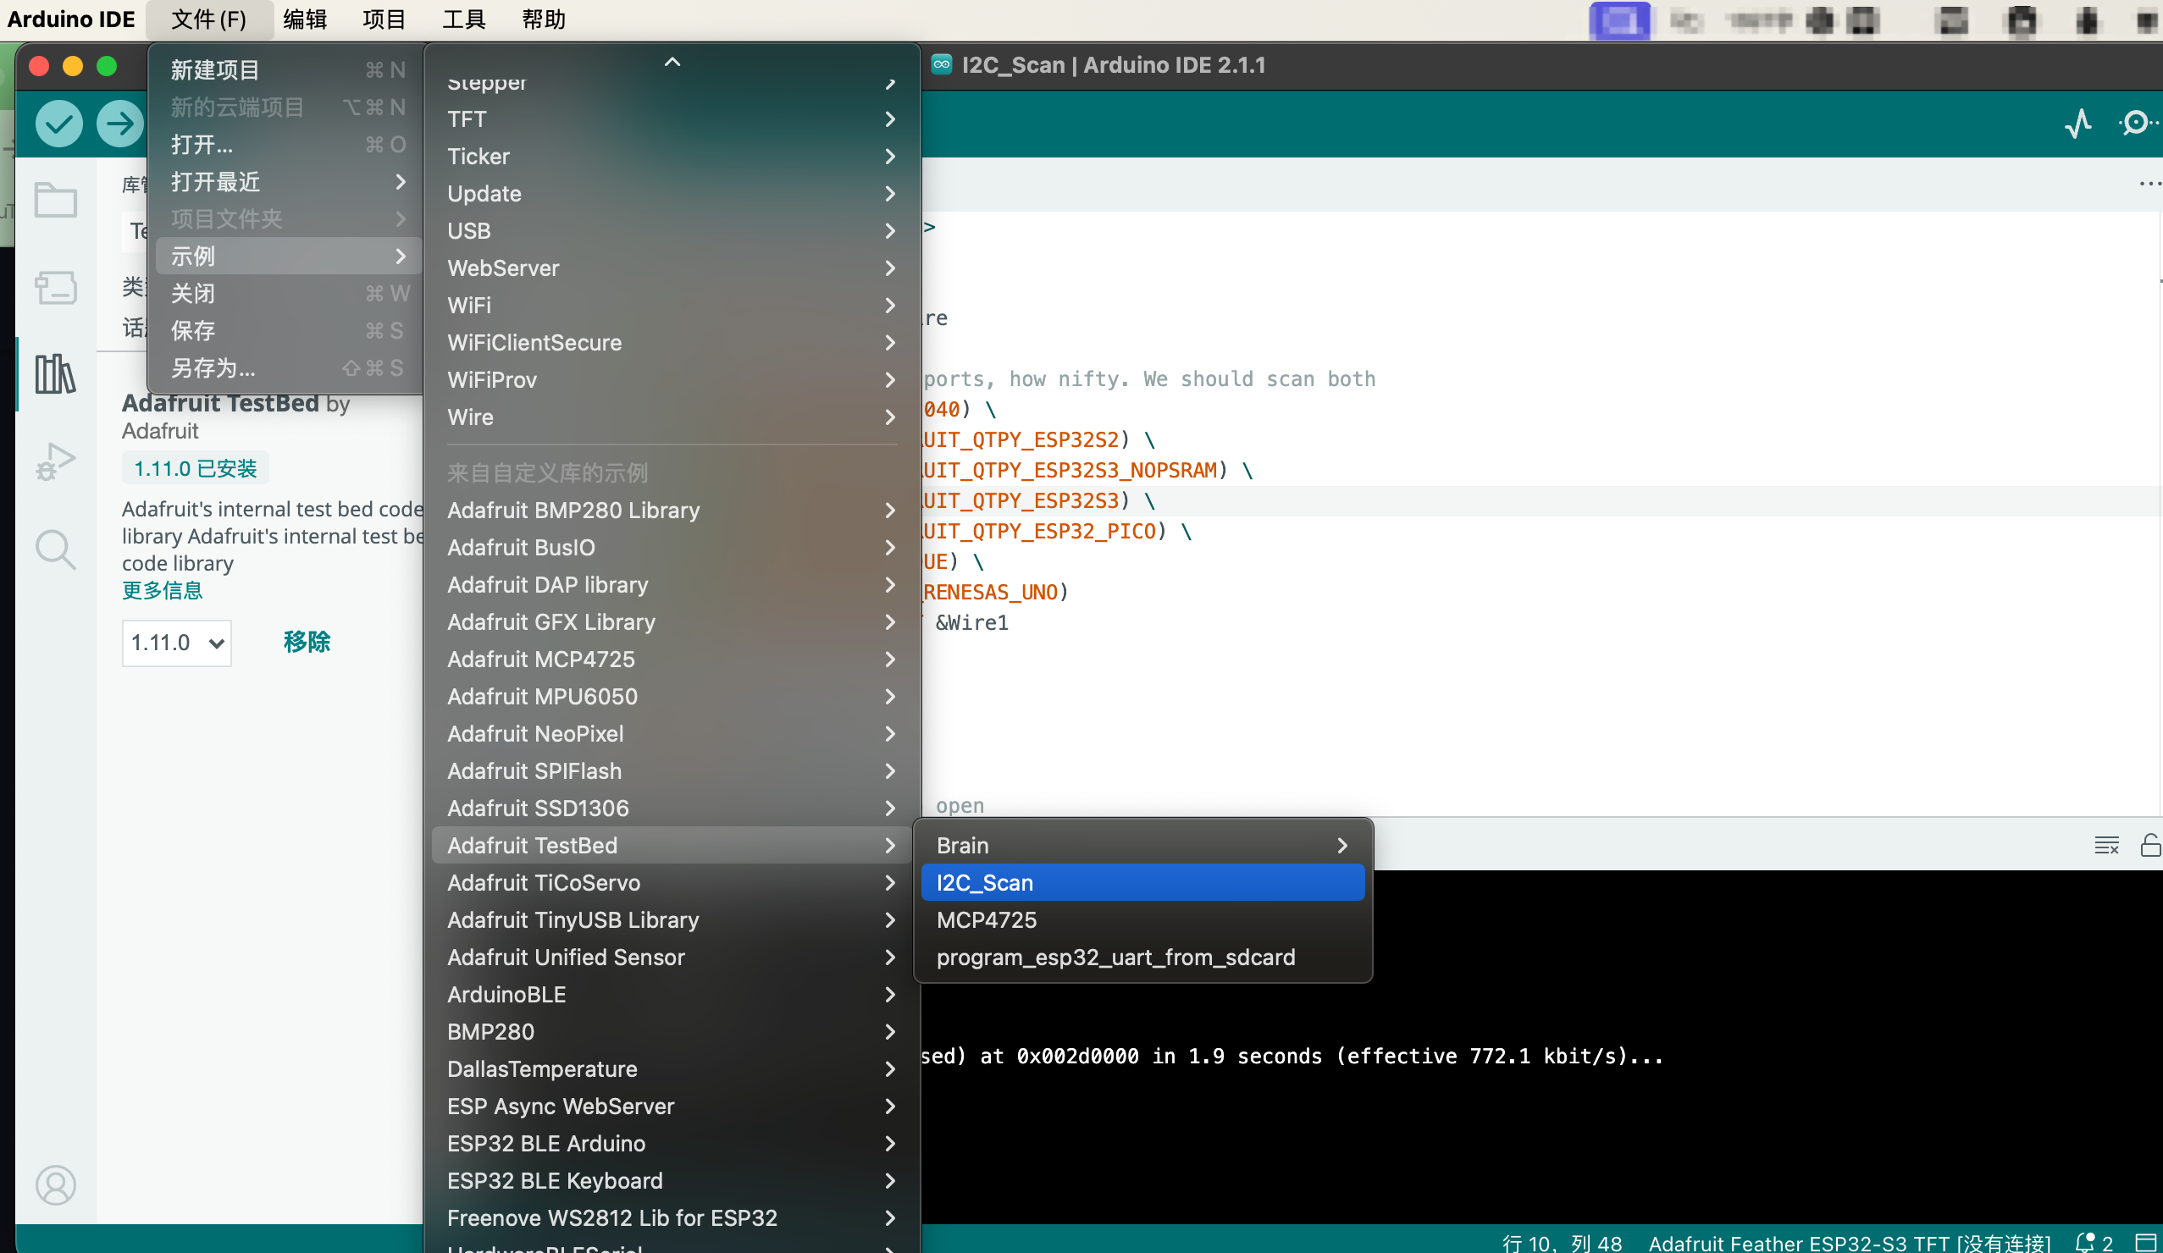Toggle bottom panel icon in status bar

coord(2146,1243)
